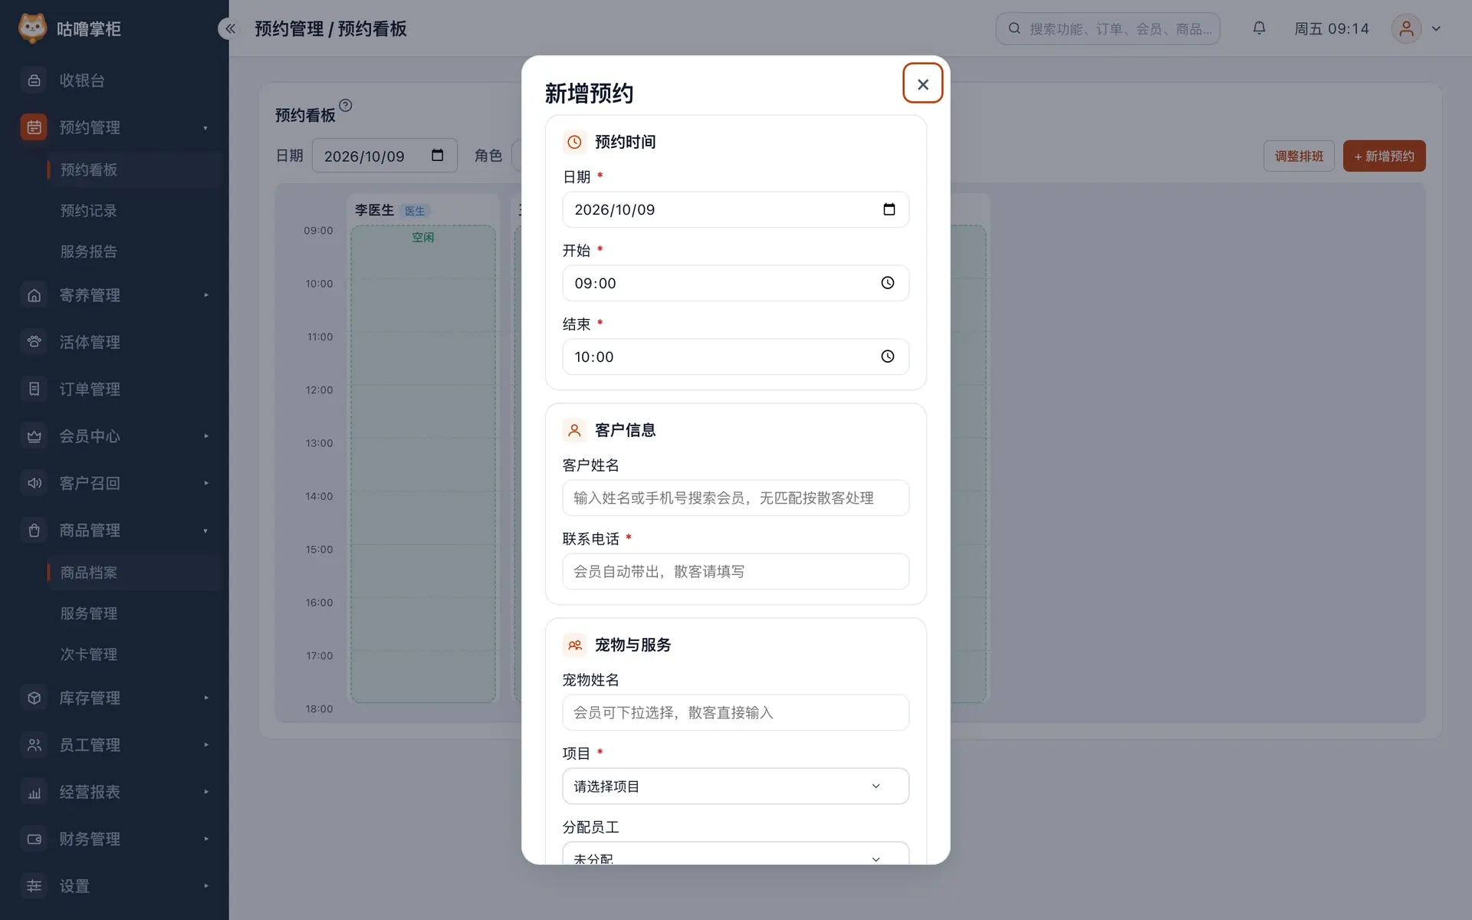Open the user avatar menu
The image size is (1472, 920).
point(1406,28)
